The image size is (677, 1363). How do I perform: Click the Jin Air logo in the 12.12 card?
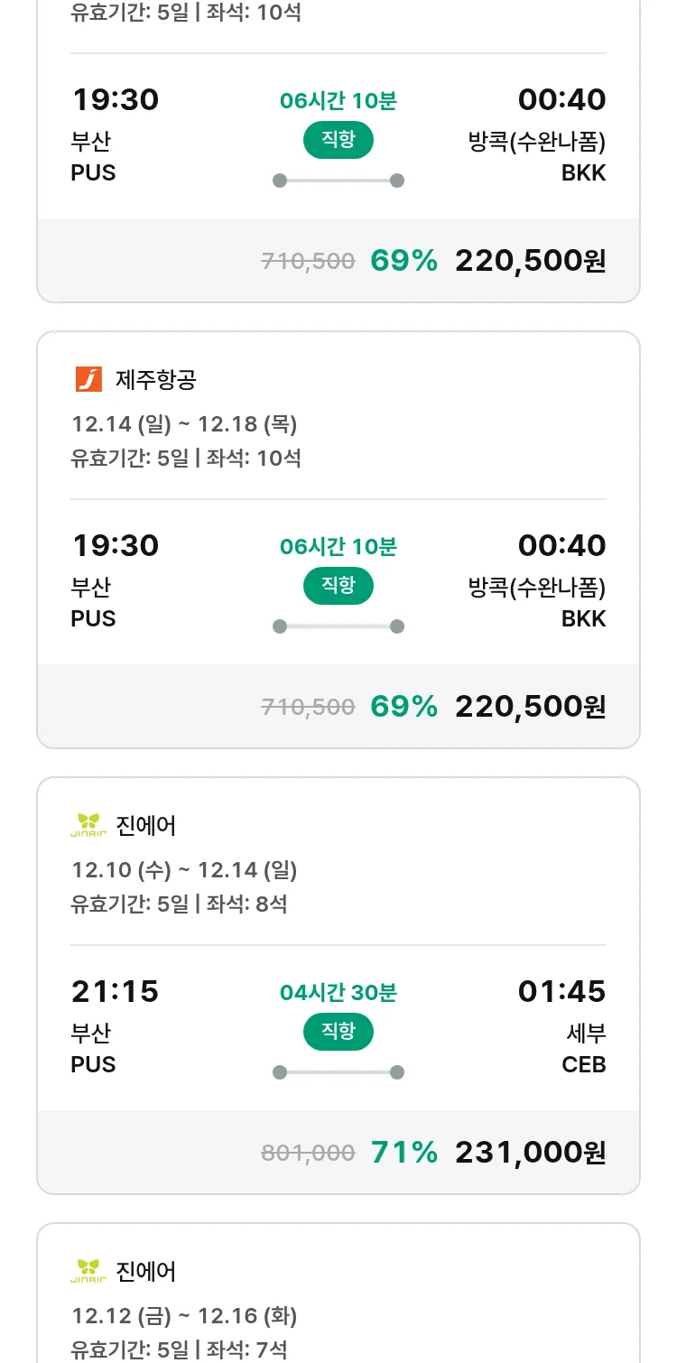click(x=88, y=1271)
